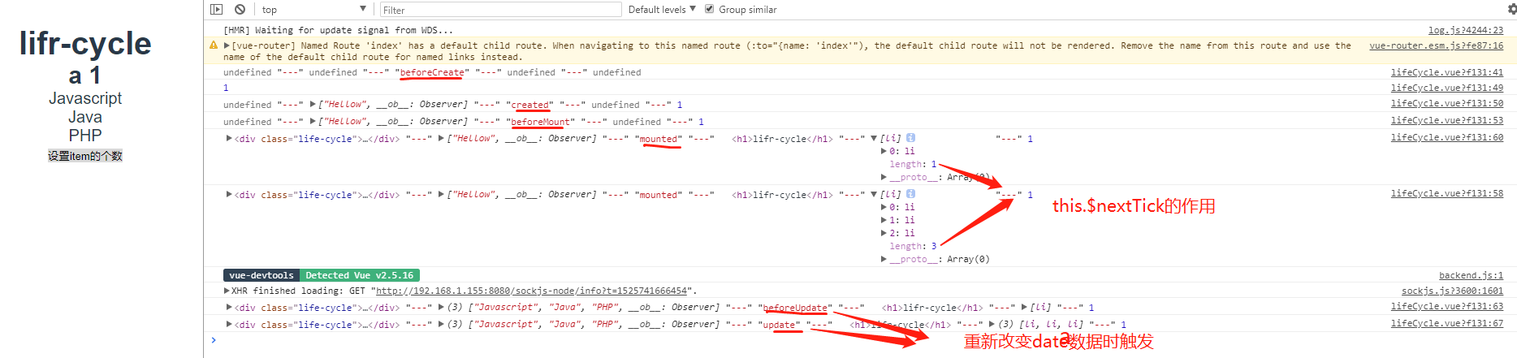Viewport: 1517px width, 358px height.
Task: Select the 'Javascript' list item on the page
Action: [85, 98]
